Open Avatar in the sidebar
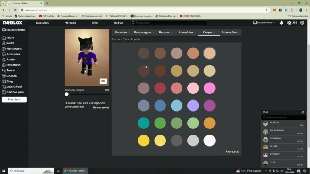The image size is (310, 174). pos(9,59)
